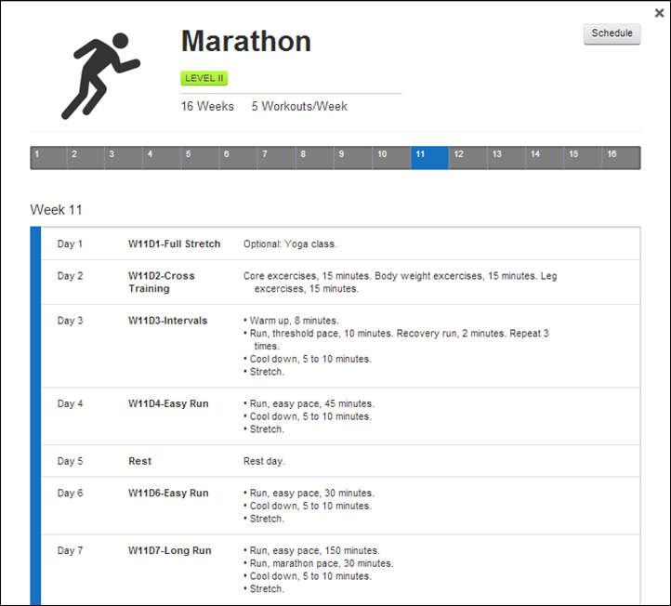Select week 8 in the week bar

click(x=315, y=158)
